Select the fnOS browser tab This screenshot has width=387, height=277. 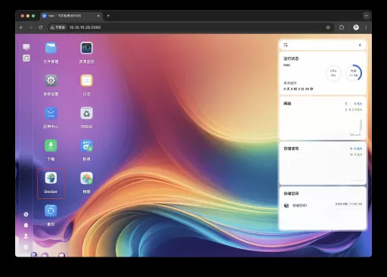point(72,16)
